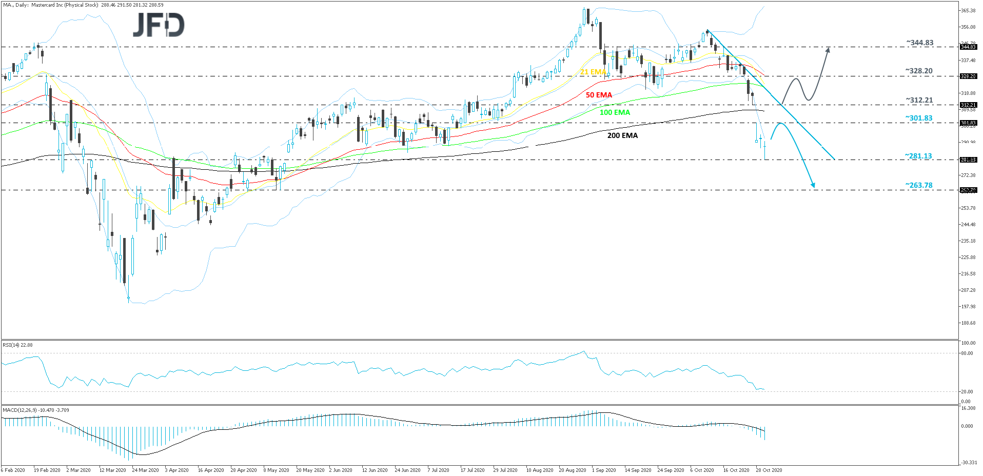Image resolution: width=983 pixels, height=476 pixels.
Task: Click the RSI 20.00 axis value
Action: point(967,392)
